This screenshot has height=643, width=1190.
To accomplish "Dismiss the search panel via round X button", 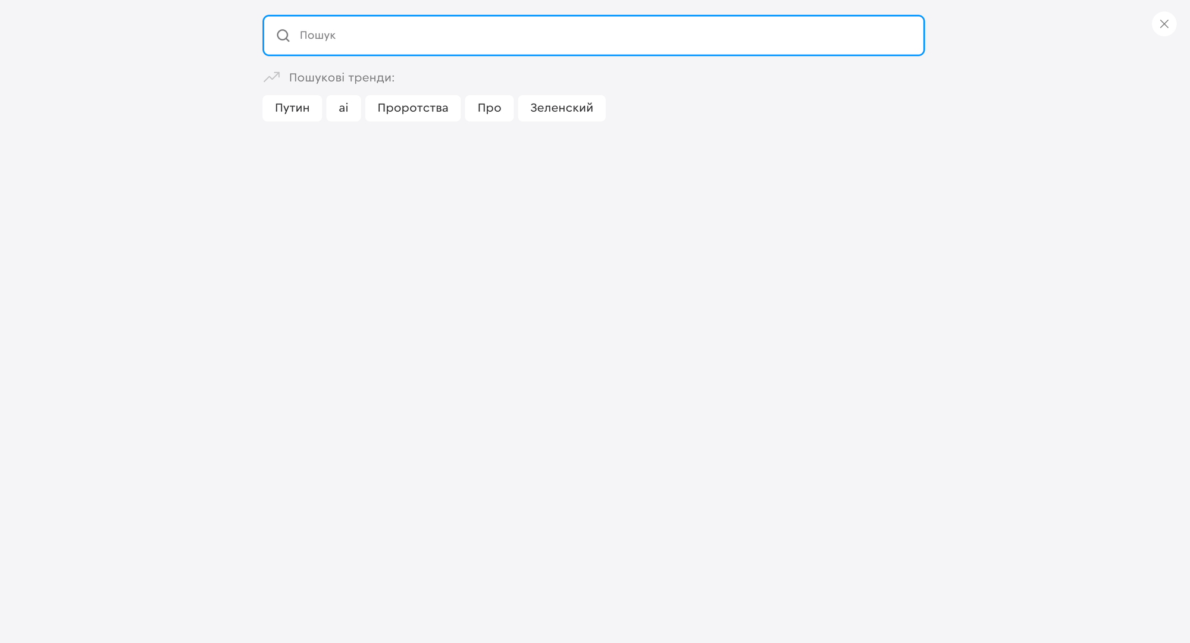I will (x=1164, y=24).
